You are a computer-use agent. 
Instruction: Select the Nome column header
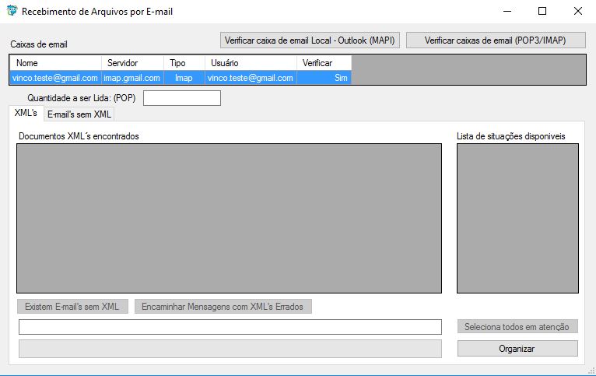55,63
